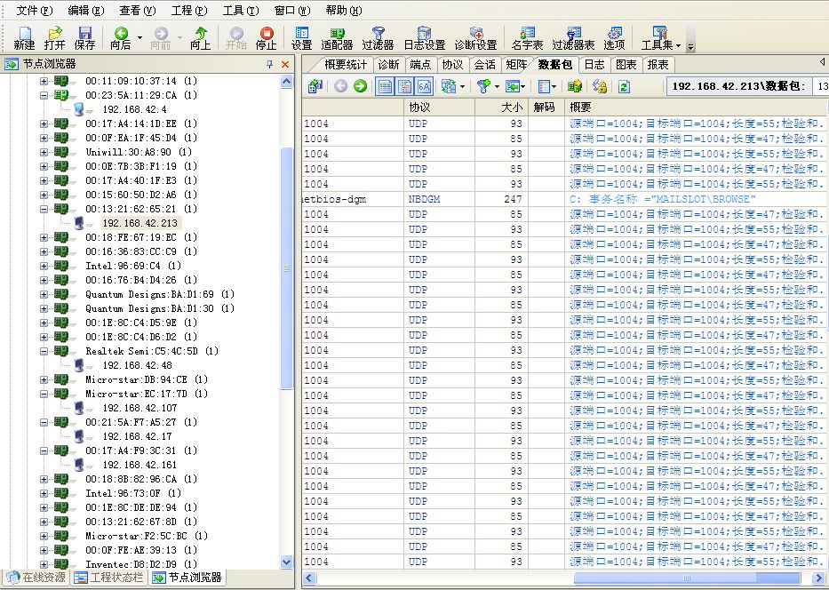Open the 向后 (Back) history dropdown arrow

click(x=139, y=38)
